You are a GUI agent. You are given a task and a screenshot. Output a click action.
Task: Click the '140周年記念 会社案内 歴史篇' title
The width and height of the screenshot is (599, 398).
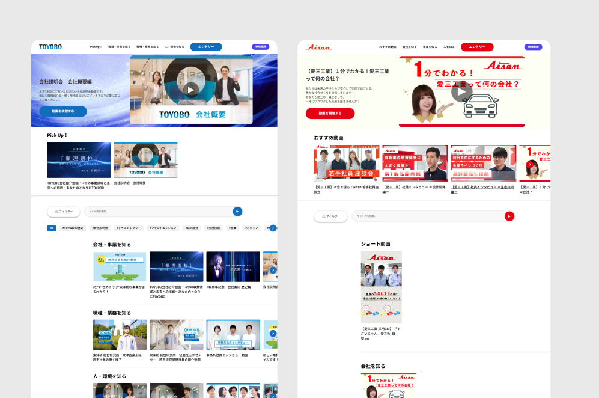click(x=228, y=287)
